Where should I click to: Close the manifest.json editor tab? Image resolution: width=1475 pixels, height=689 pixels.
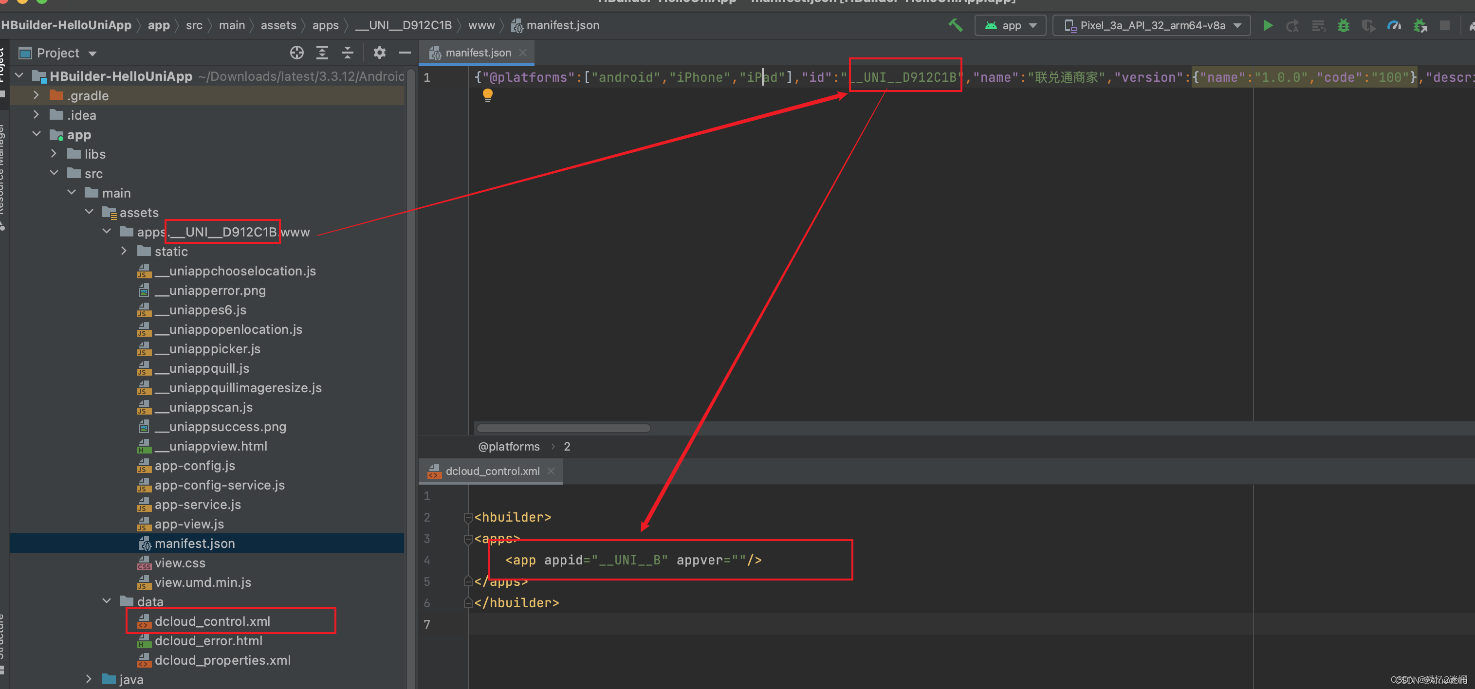523,53
